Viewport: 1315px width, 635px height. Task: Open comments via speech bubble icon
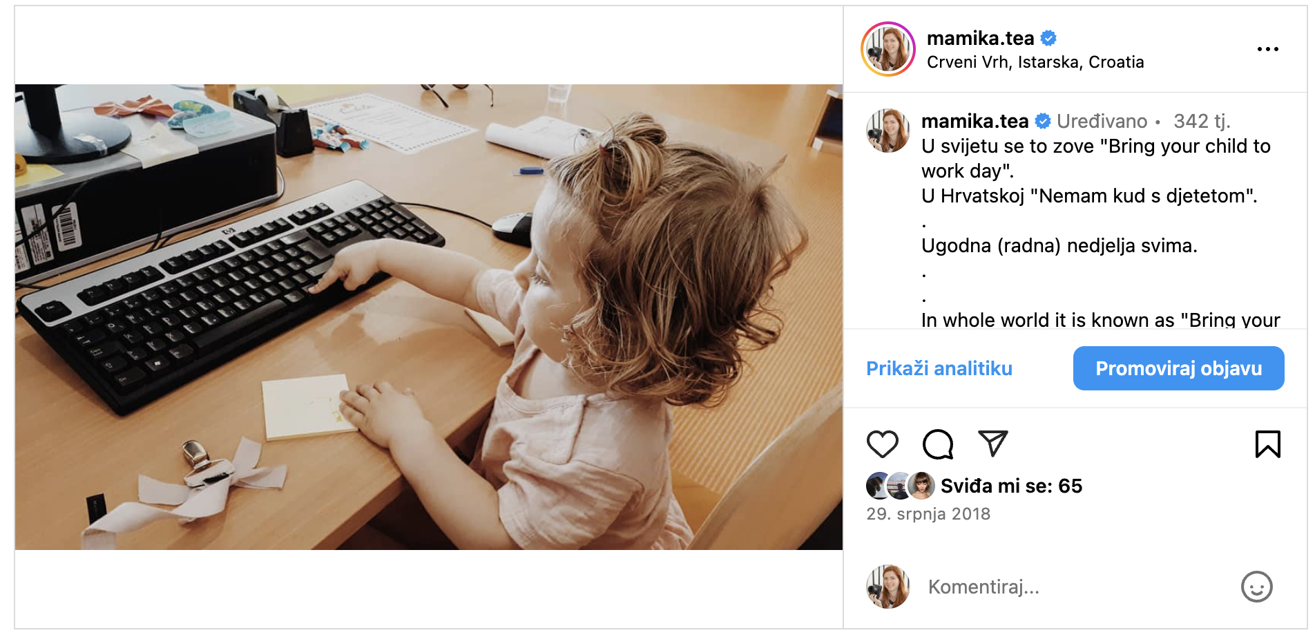point(938,444)
